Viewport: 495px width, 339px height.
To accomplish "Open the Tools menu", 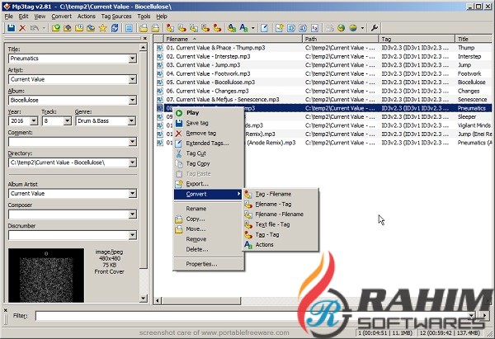I will click(x=144, y=16).
